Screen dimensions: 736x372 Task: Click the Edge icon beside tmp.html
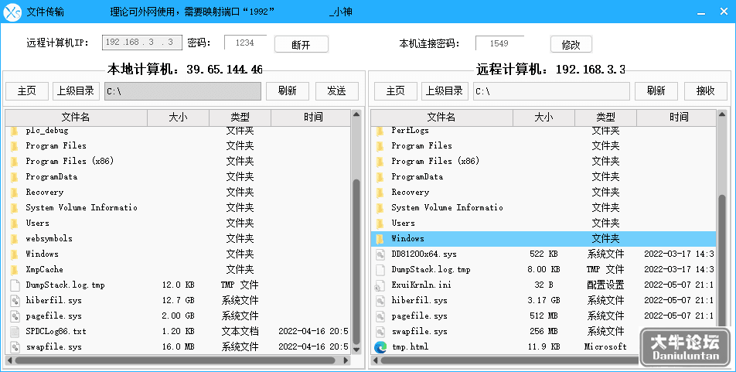click(x=380, y=347)
